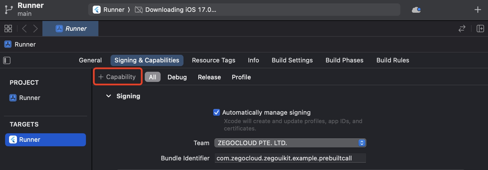Viewport: 488px width, 170px height.
Task: Select the Runner target
Action: tap(45, 140)
